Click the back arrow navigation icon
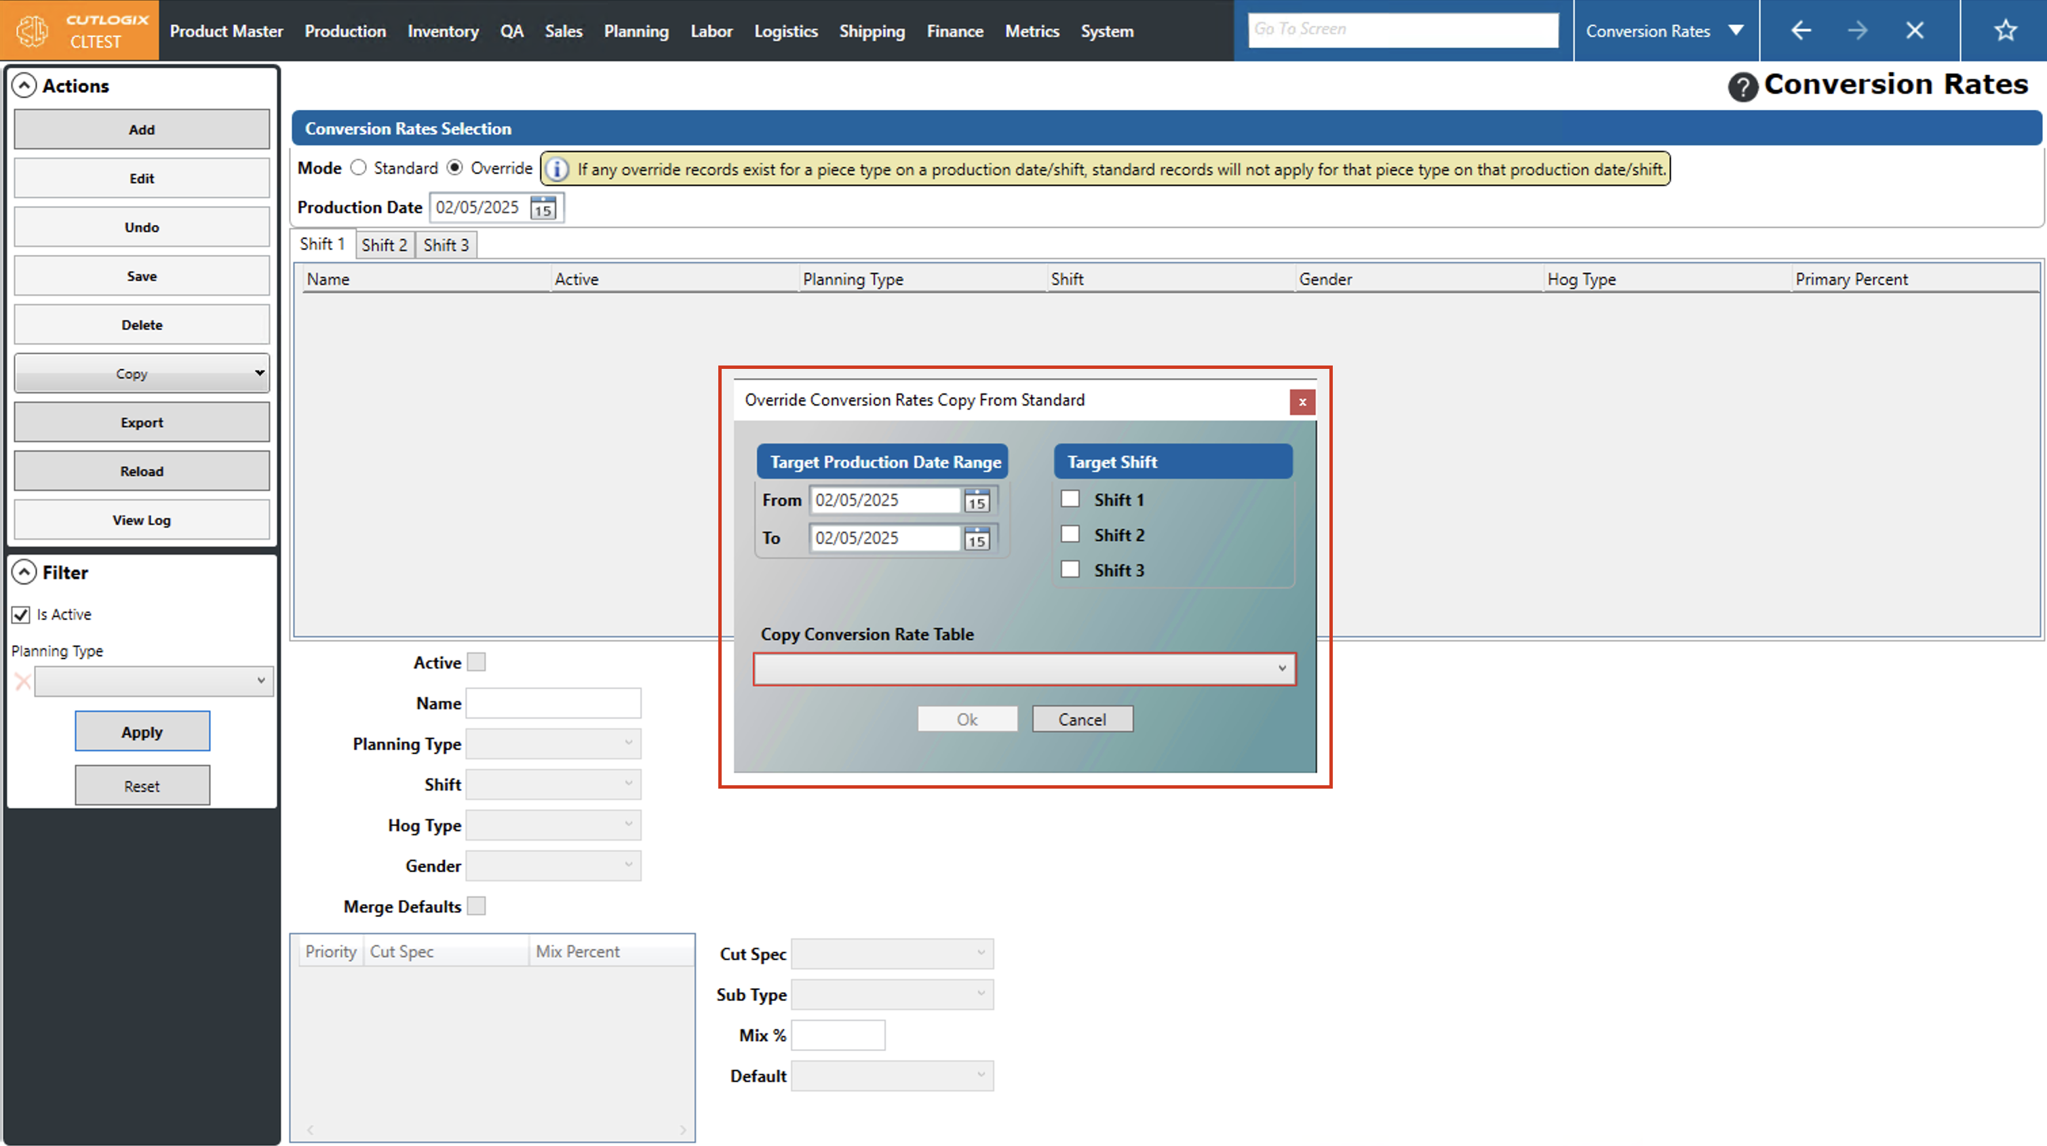This screenshot has height=1146, width=2047. [x=1801, y=31]
